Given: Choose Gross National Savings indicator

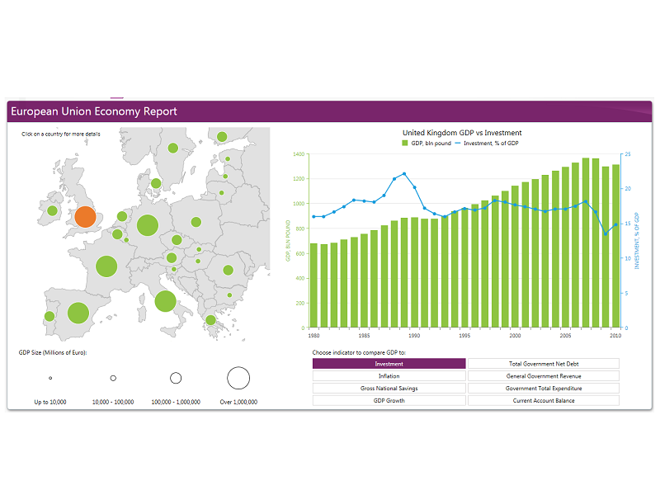Looking at the screenshot, I should [x=389, y=389].
